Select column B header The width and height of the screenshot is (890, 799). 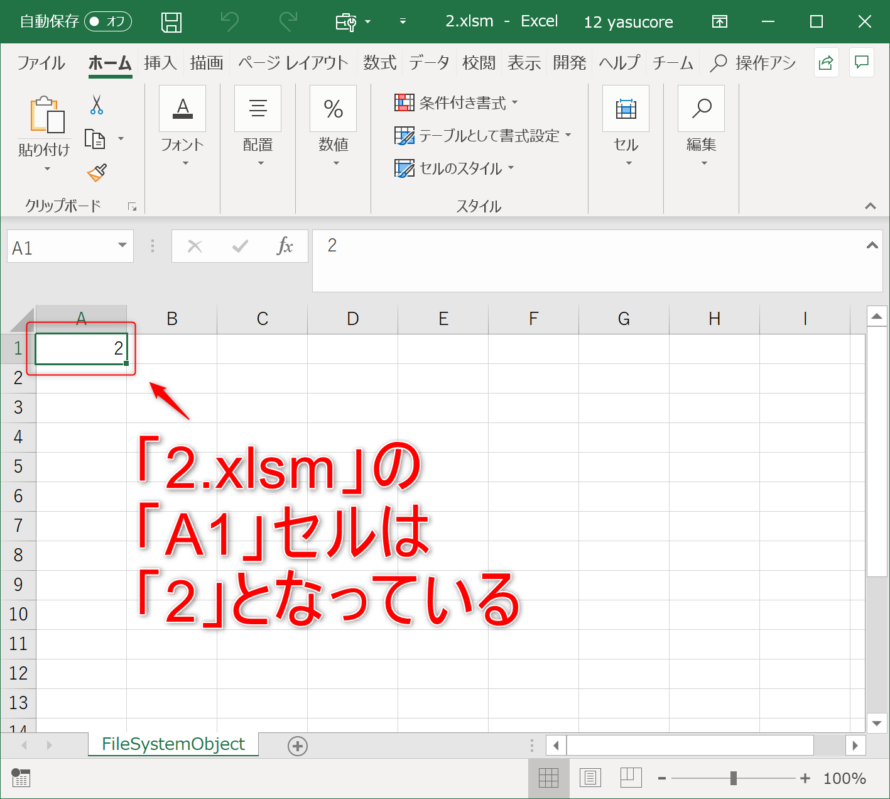172,319
